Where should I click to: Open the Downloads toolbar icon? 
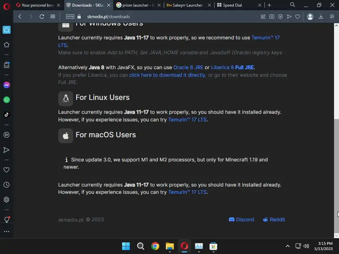pos(321,17)
